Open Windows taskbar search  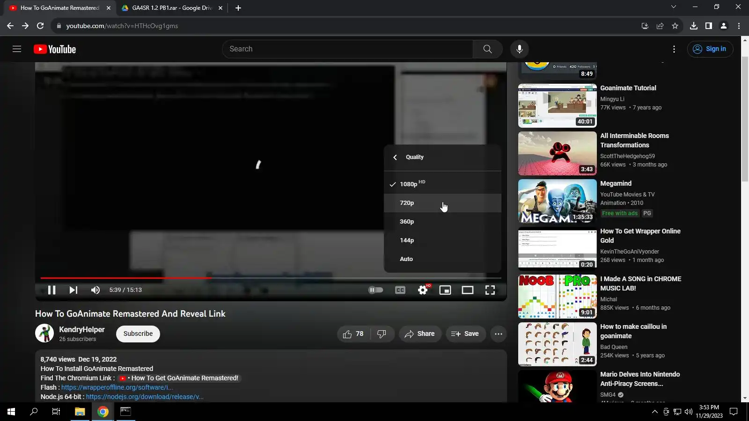(x=34, y=412)
